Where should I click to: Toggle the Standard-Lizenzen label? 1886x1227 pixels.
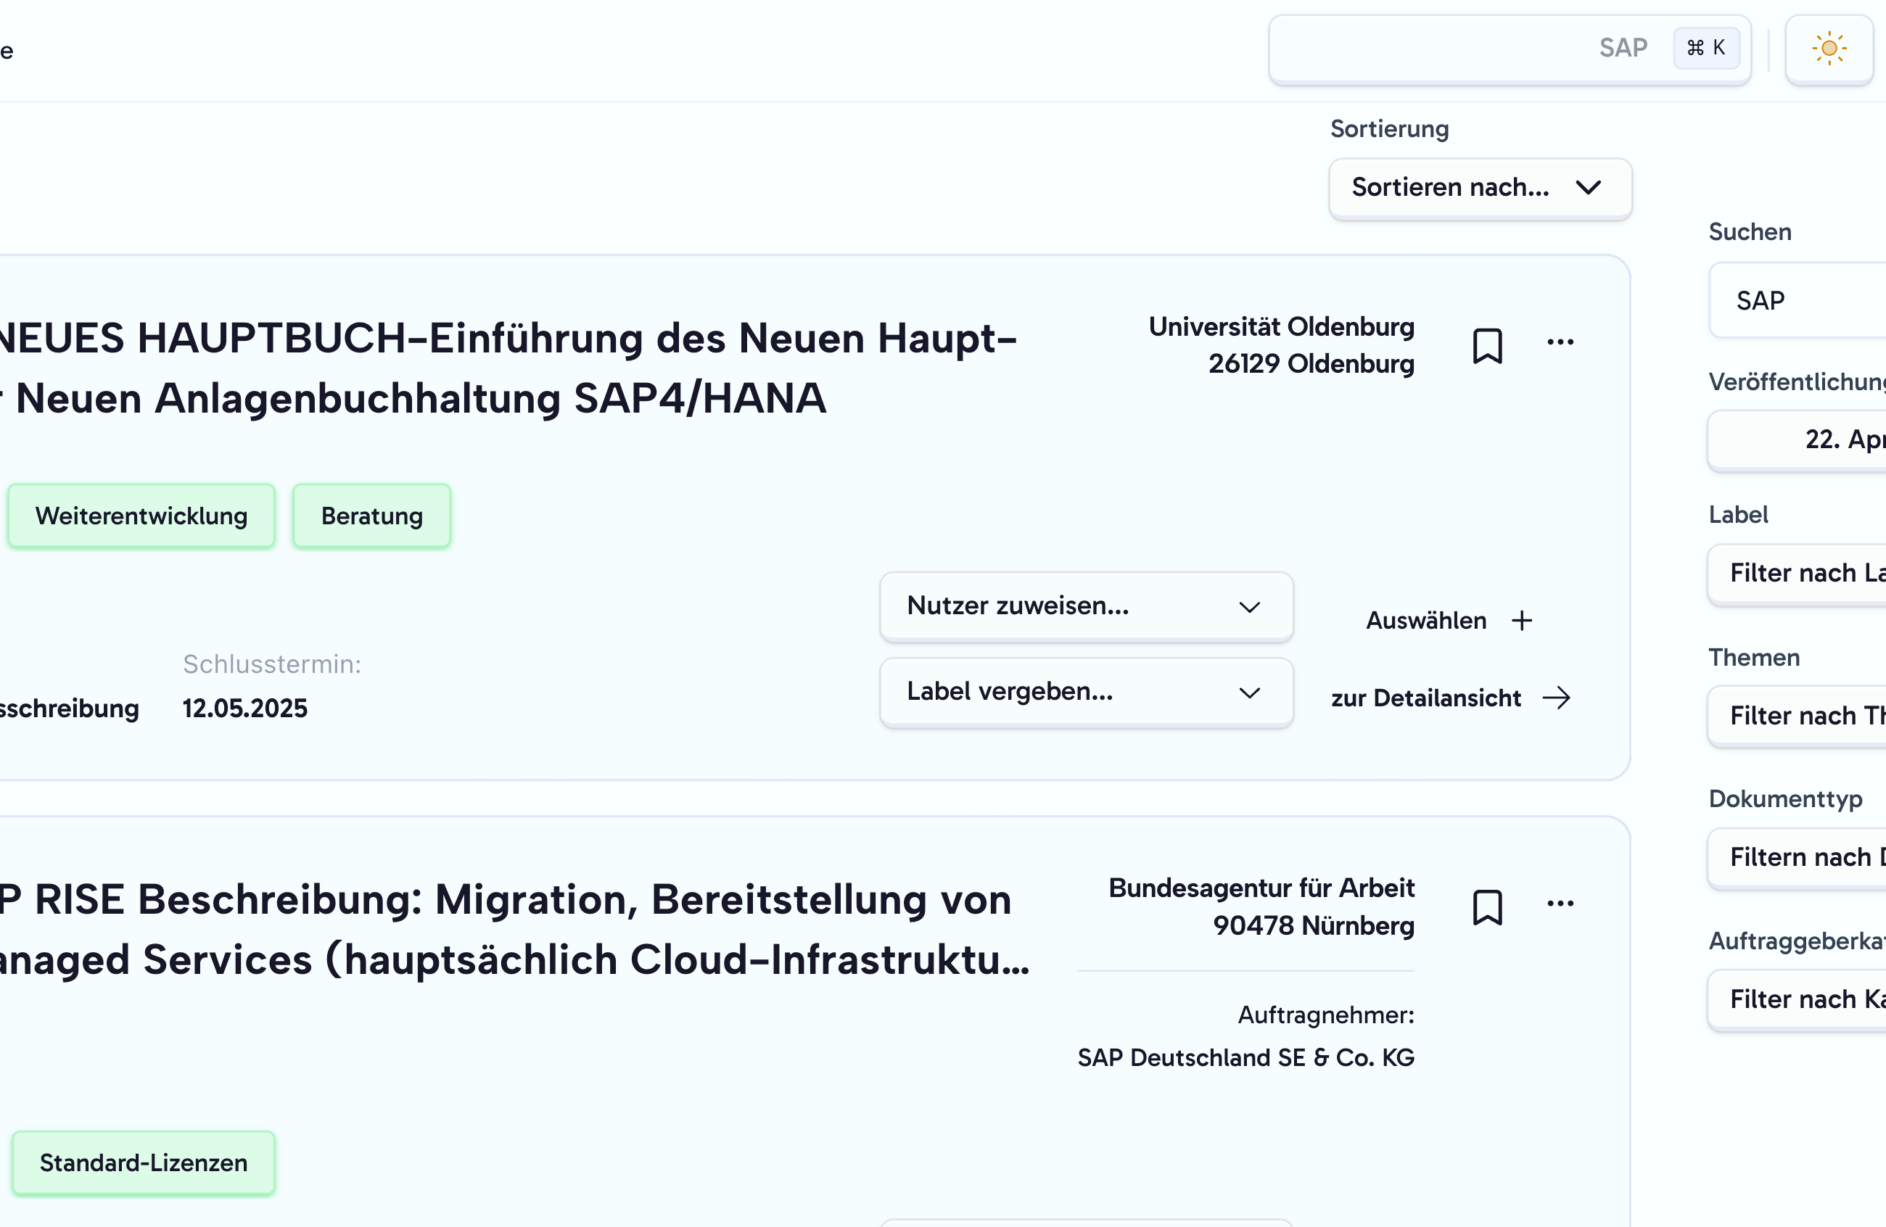click(144, 1163)
